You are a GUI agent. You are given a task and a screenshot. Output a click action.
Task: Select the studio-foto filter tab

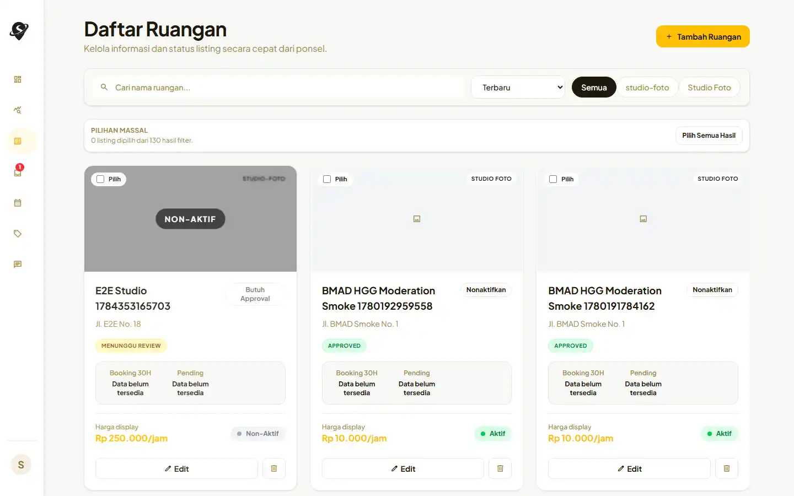(x=647, y=87)
